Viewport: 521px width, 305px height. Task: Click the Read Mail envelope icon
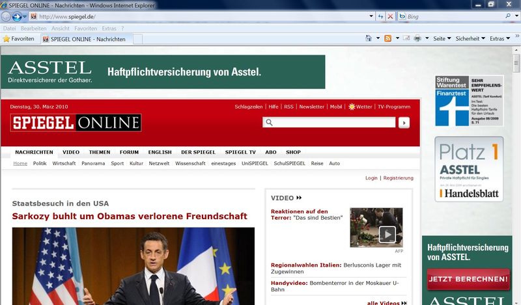[x=406, y=39]
